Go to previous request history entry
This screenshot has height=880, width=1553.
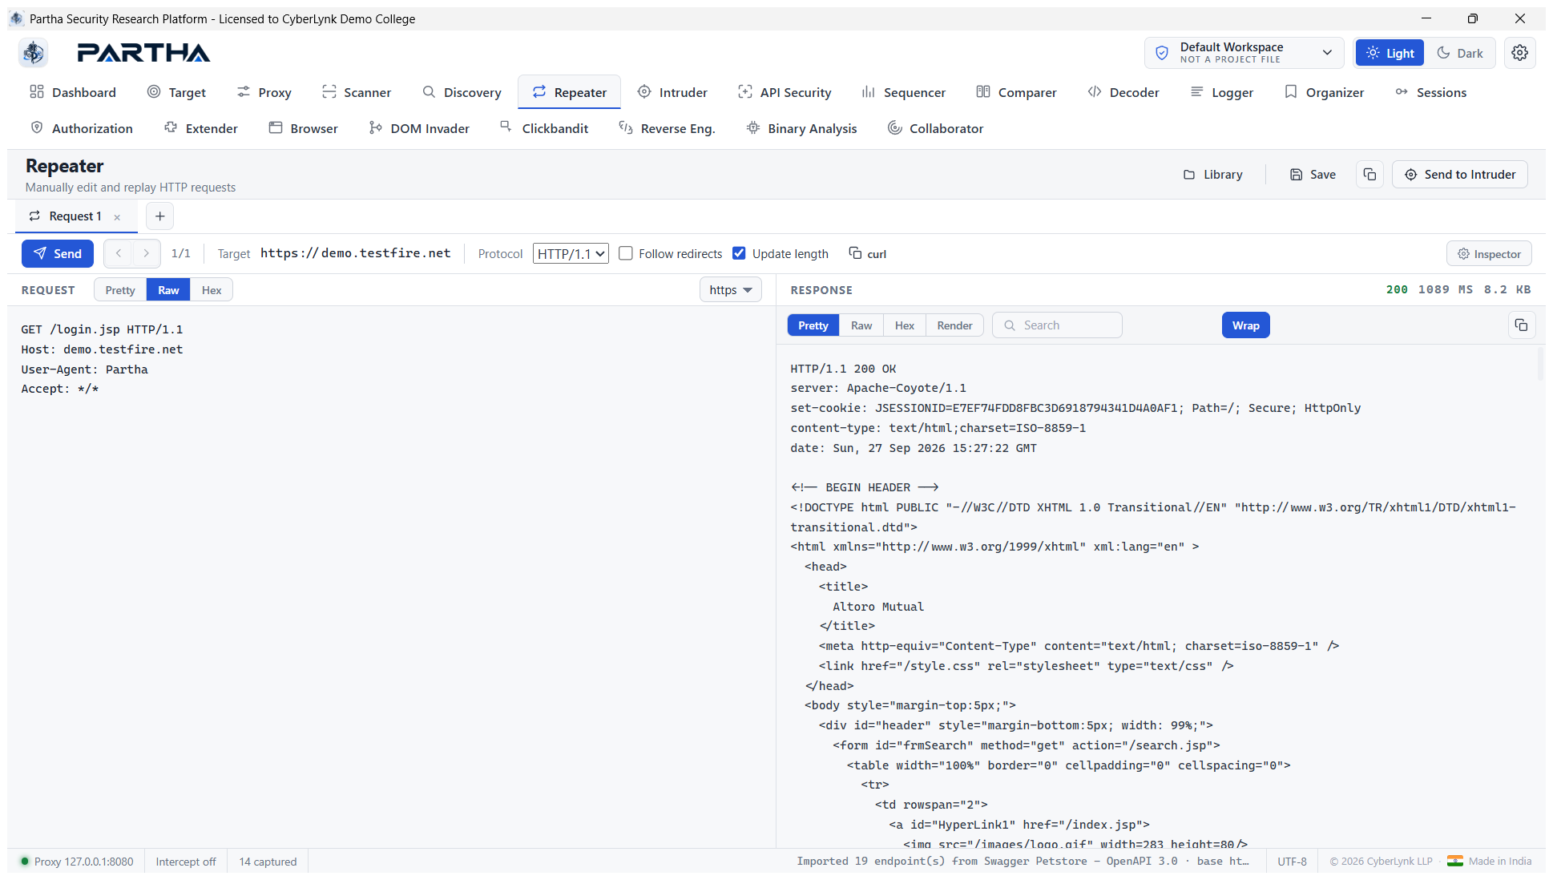pyautogui.click(x=119, y=253)
